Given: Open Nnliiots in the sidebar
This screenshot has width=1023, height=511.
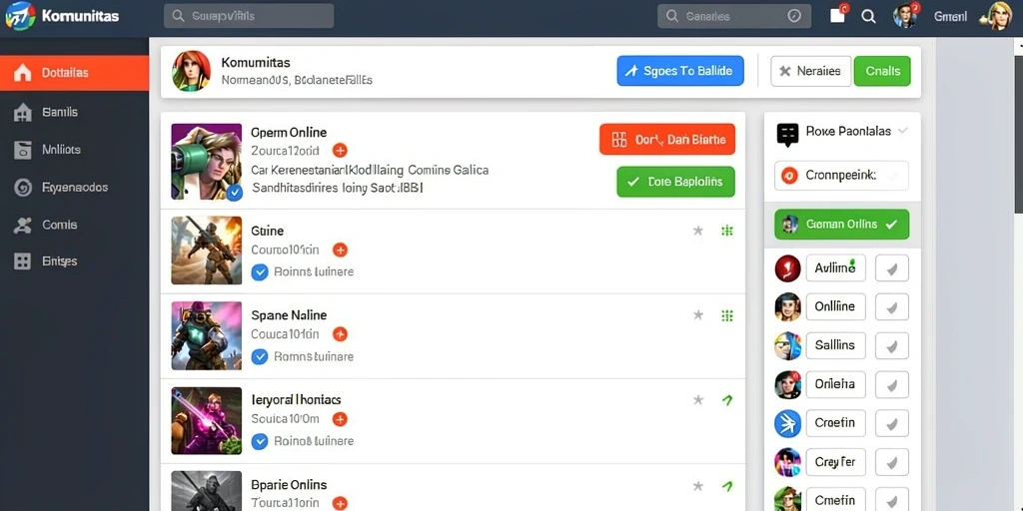Looking at the screenshot, I should click(74, 150).
